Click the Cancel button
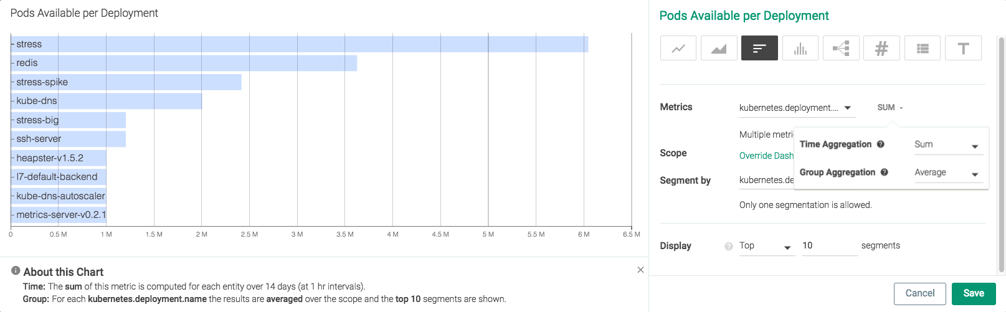 [920, 293]
